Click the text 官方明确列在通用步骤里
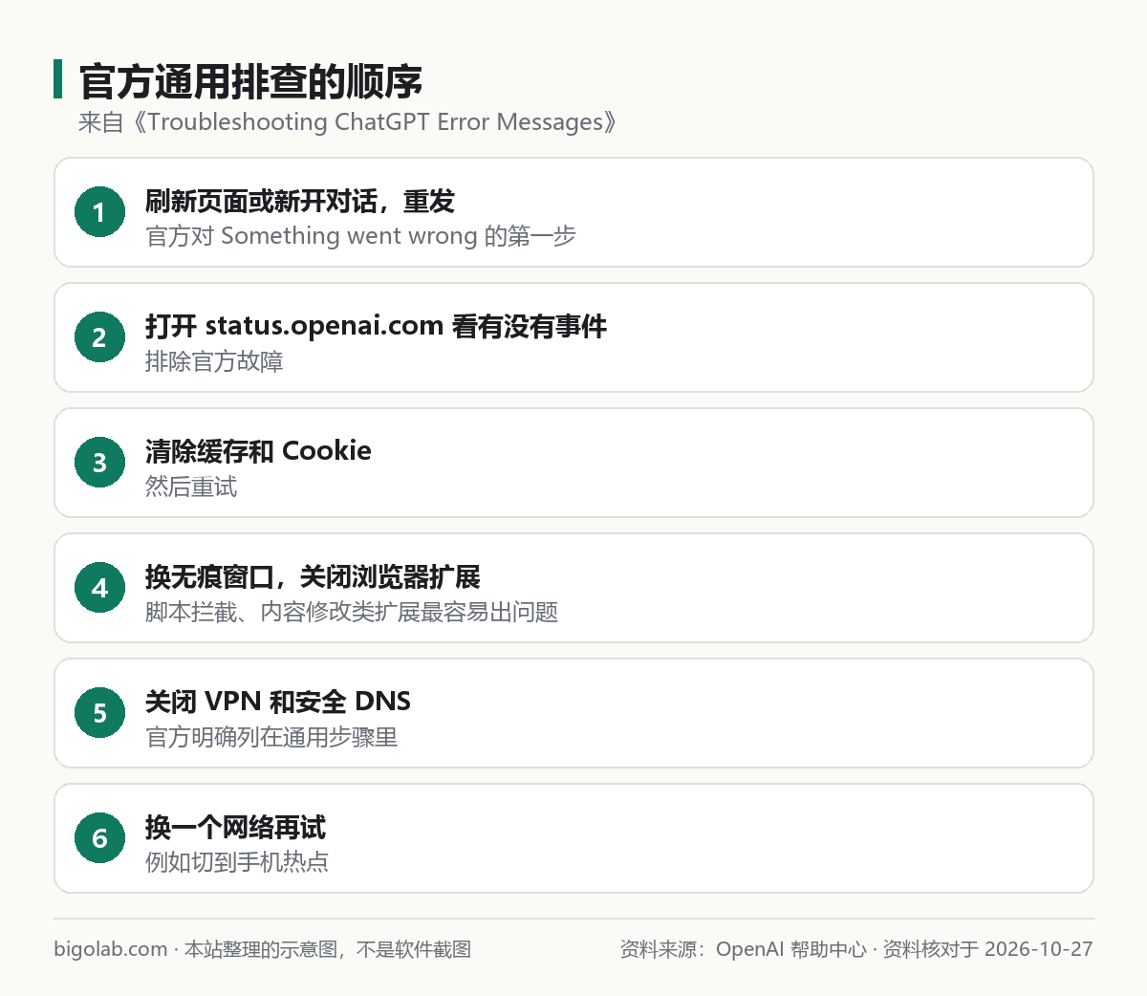 (x=271, y=737)
